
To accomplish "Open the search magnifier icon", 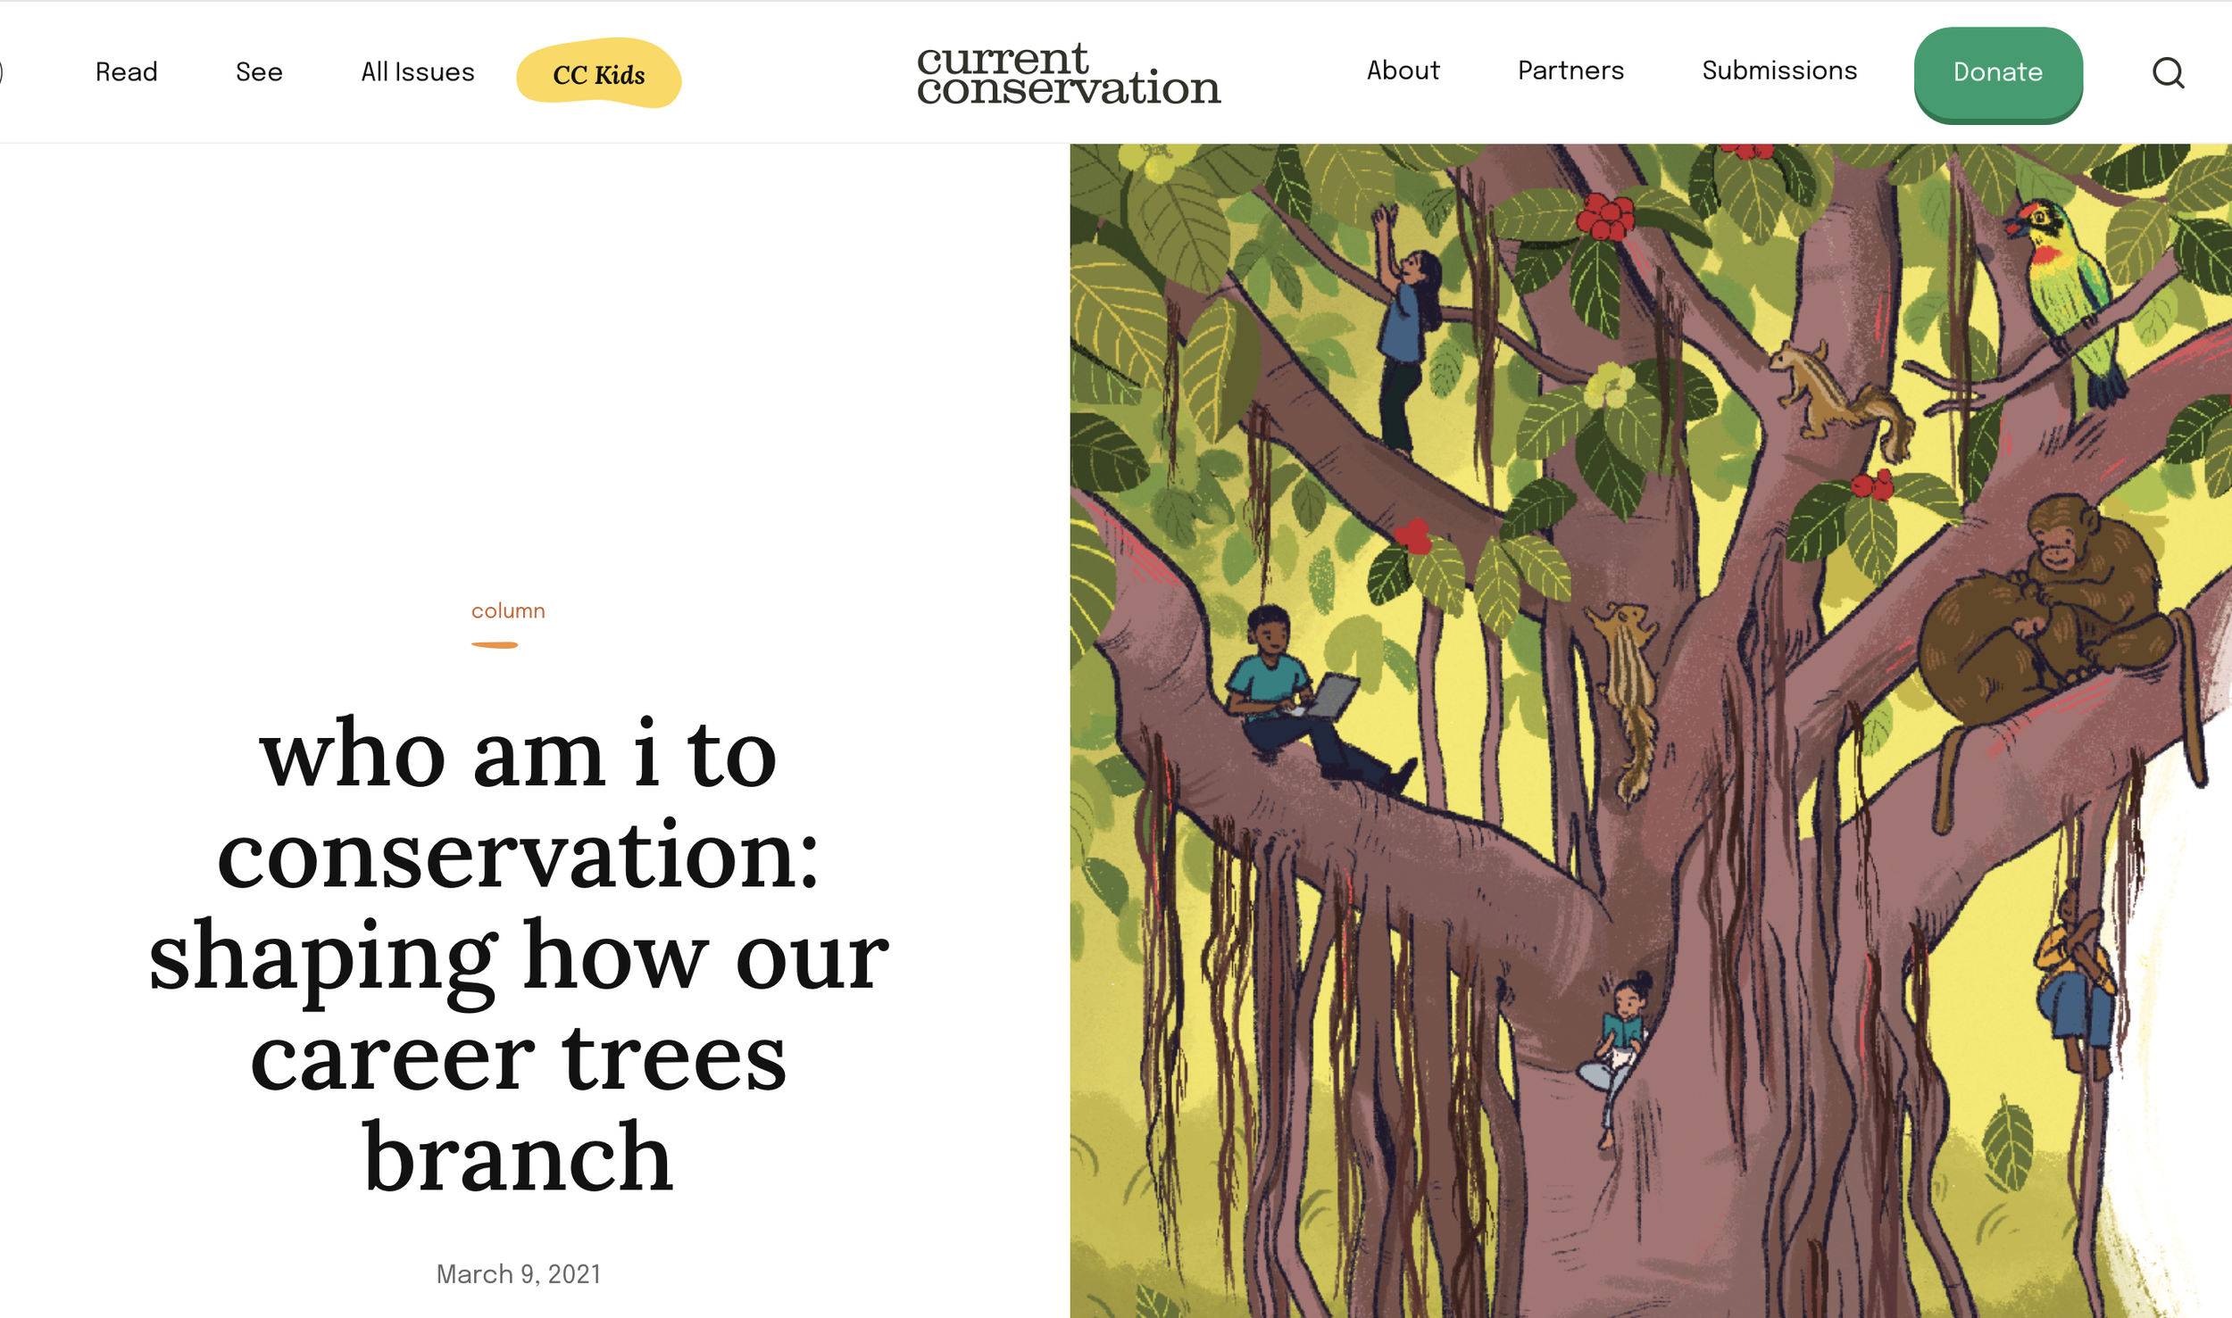I will pyautogui.click(x=2168, y=72).
